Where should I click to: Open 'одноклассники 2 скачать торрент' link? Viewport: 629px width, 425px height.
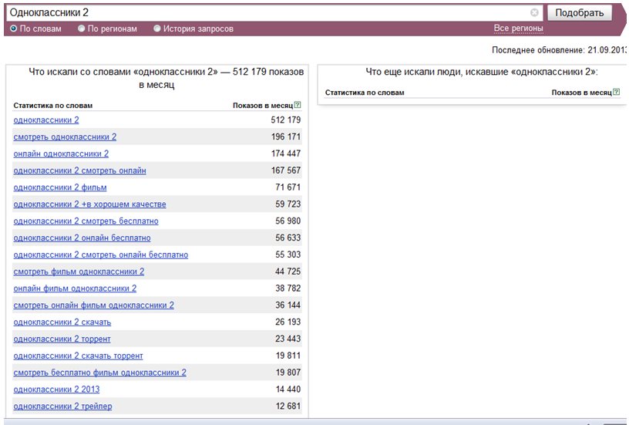click(x=78, y=356)
